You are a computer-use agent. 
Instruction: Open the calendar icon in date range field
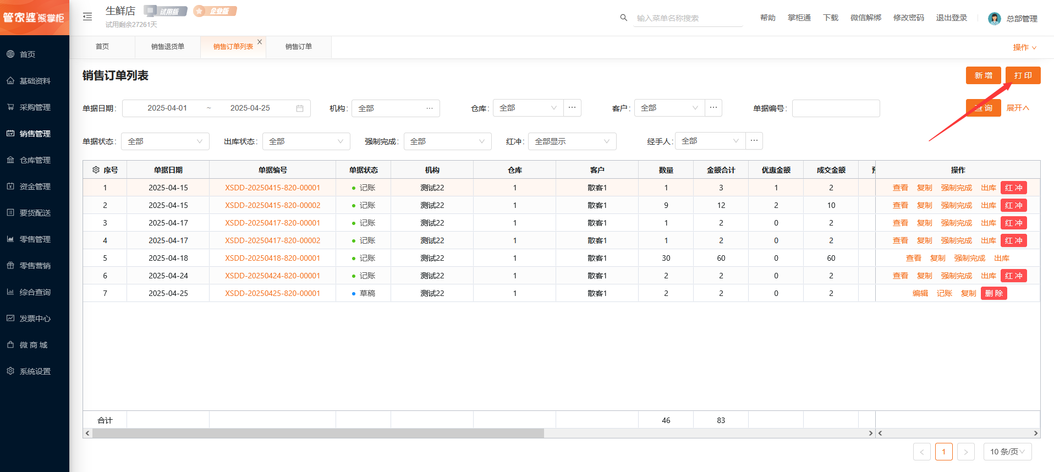pyautogui.click(x=300, y=108)
